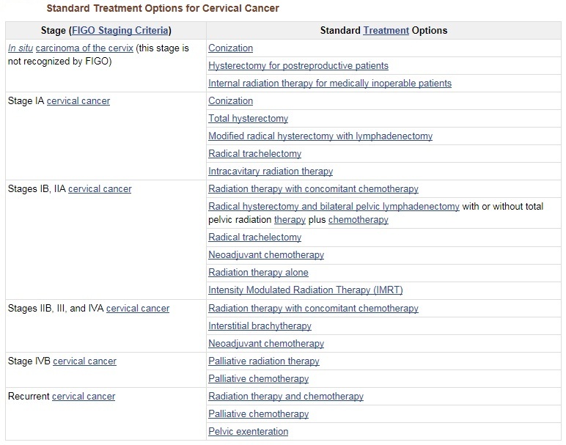
Task: Click Stage IA cervical cancer link
Action: coord(78,100)
